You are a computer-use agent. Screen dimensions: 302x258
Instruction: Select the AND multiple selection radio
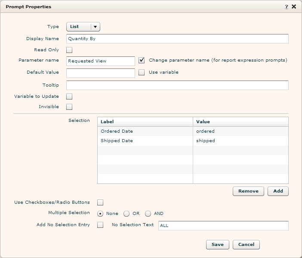148,214
